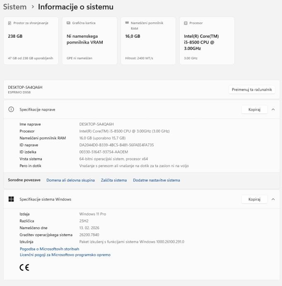Open the Grafična kartica card
This screenshot has width=282, height=286.
point(90,41)
